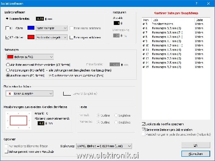
Task: Select job row #7 Bohrungen 0.8 mm
Action: (176, 33)
